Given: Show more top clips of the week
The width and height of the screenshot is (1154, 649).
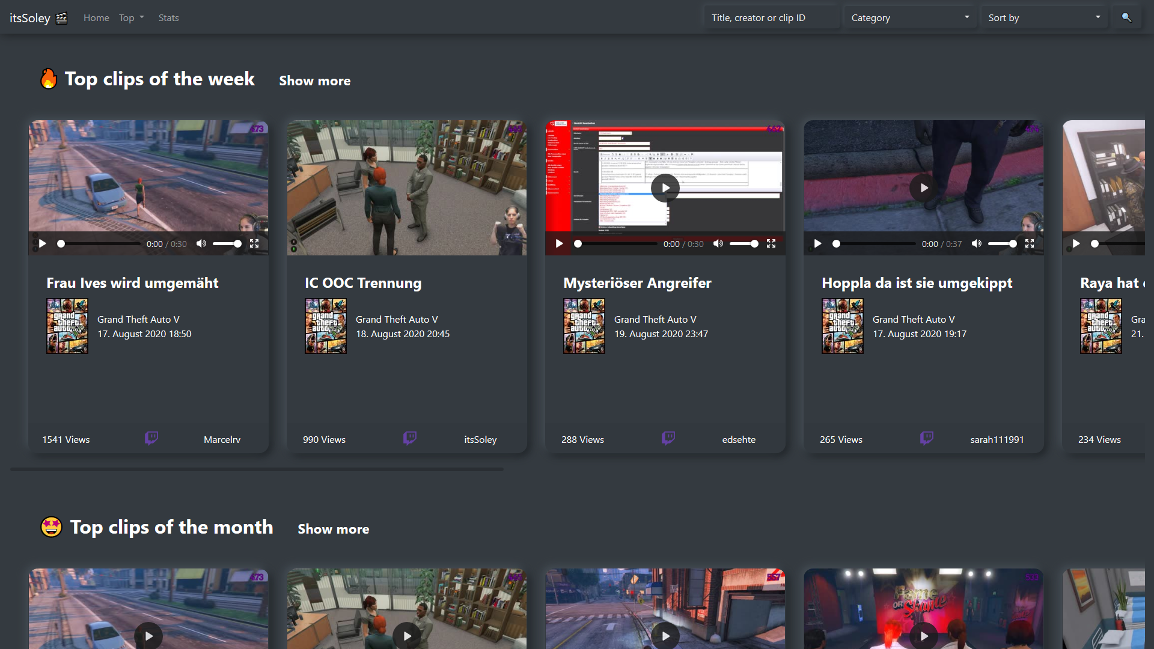Looking at the screenshot, I should (x=314, y=81).
